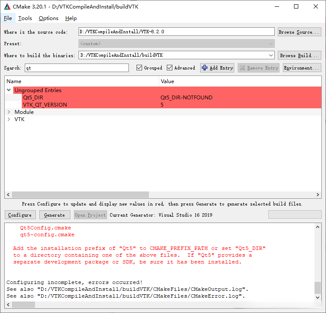Click the VTK_QT_VERSION value 5
The width and height of the screenshot is (326, 313).
pos(162,105)
